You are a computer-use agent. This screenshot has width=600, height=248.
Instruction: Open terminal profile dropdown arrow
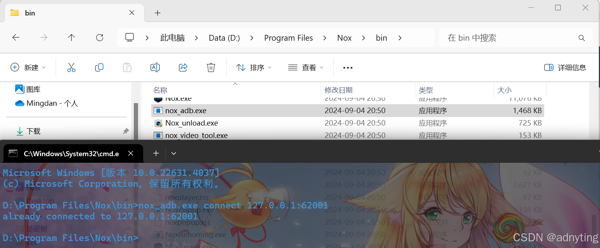click(174, 153)
